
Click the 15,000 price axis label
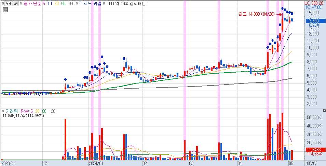[x=312, y=13]
